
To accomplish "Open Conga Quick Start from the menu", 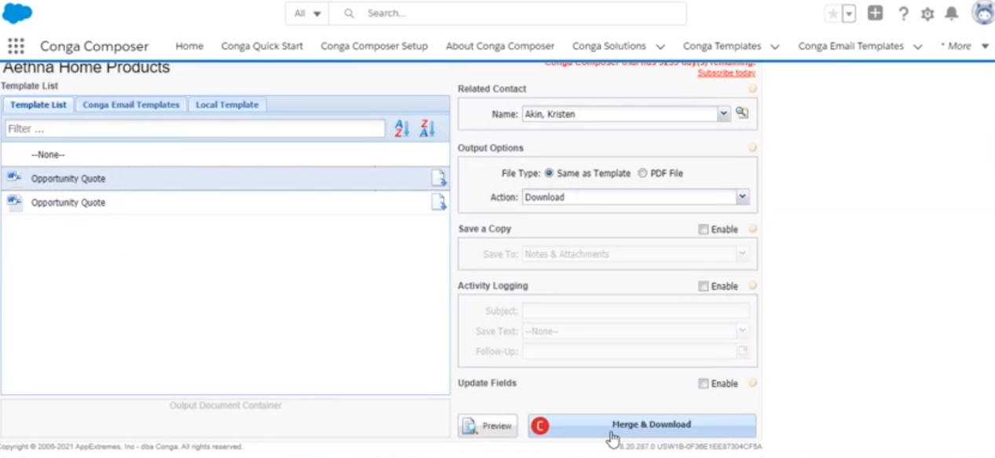I will [x=262, y=46].
